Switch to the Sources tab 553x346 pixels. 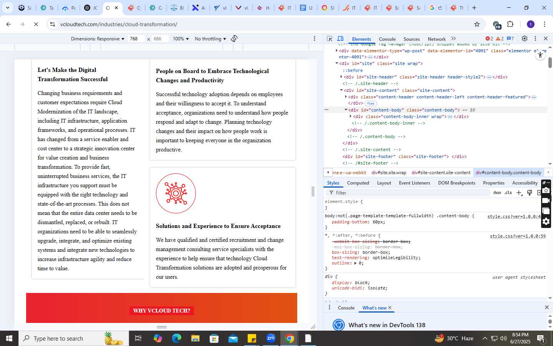click(412, 39)
